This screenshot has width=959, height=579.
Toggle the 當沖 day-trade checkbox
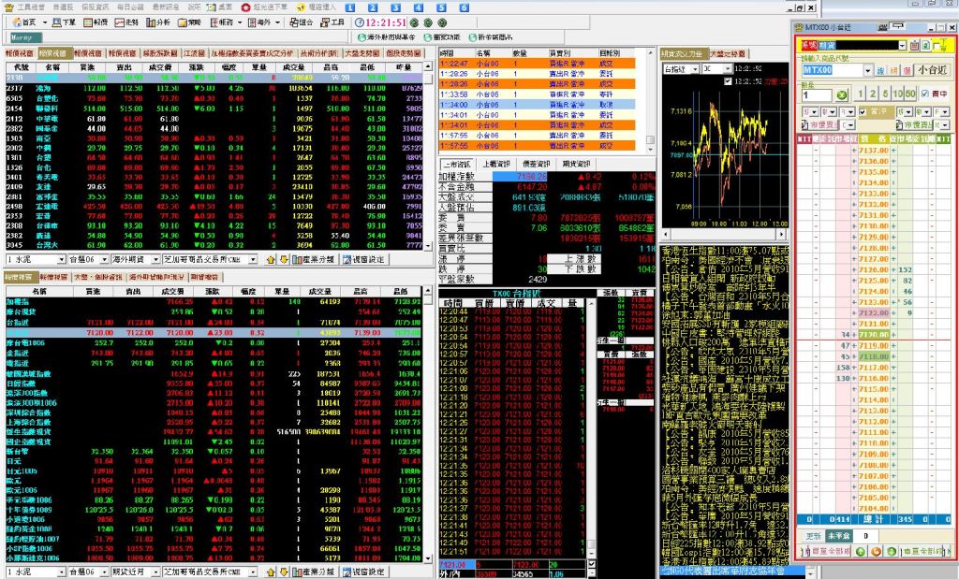tap(863, 111)
